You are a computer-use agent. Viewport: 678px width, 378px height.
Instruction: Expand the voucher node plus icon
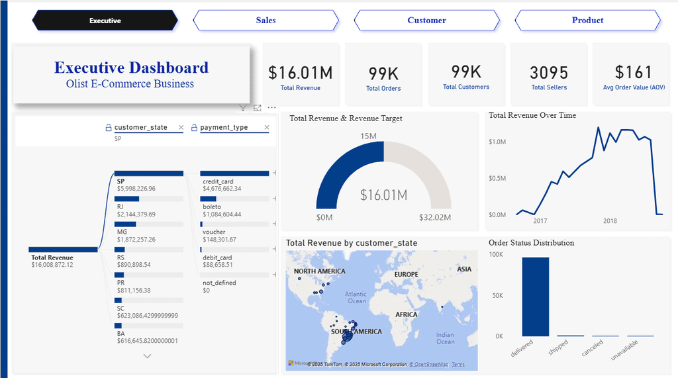point(275,224)
